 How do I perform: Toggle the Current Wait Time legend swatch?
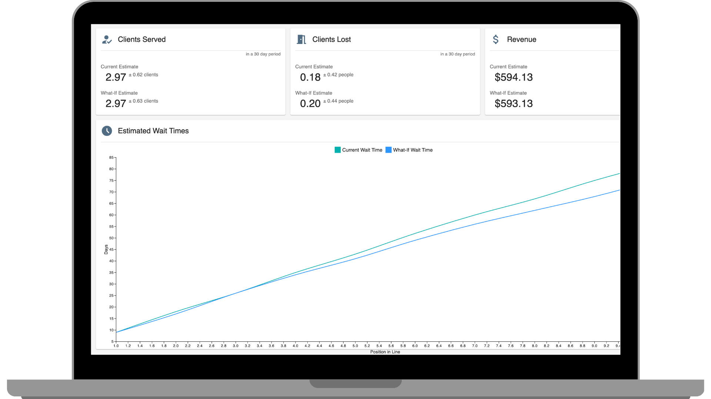[x=337, y=150]
